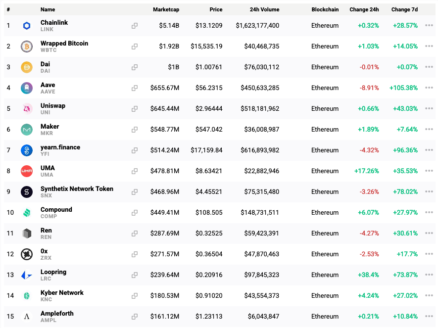This screenshot has width=438, height=328.
Task: Select Dai's $76,030,112 volume value
Action: pyautogui.click(x=262, y=67)
